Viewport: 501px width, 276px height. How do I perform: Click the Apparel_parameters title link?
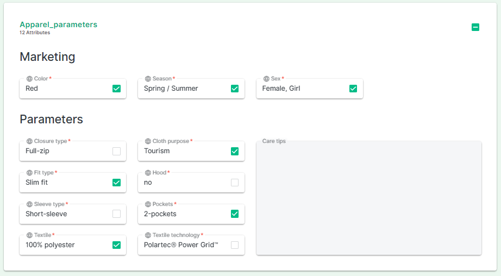coord(58,24)
